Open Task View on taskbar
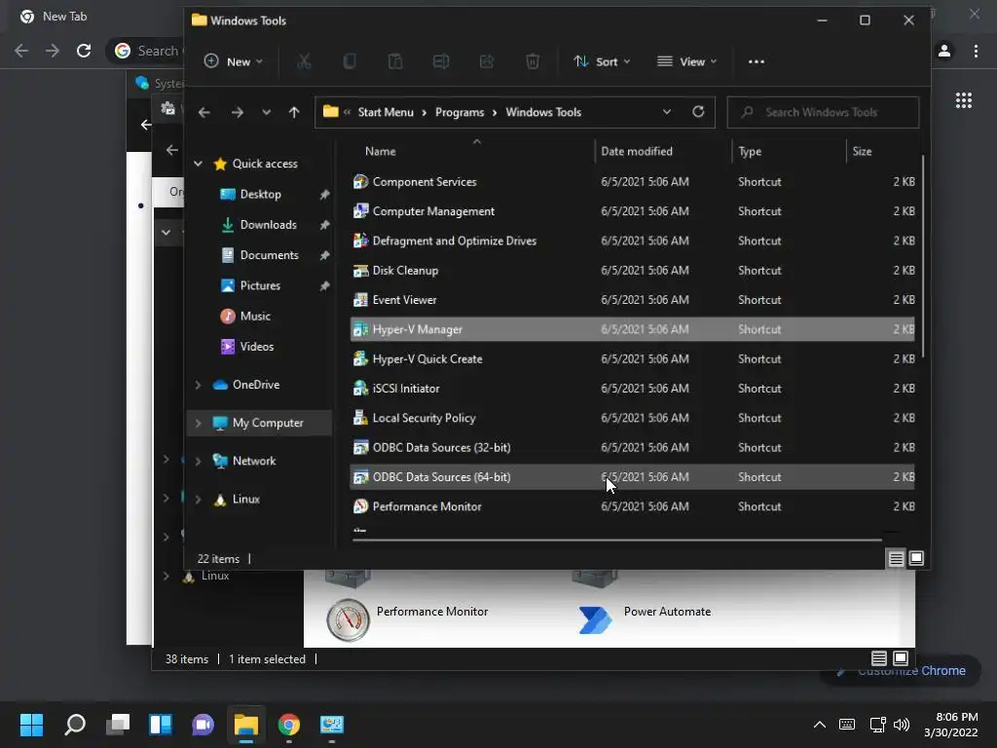 coord(118,725)
